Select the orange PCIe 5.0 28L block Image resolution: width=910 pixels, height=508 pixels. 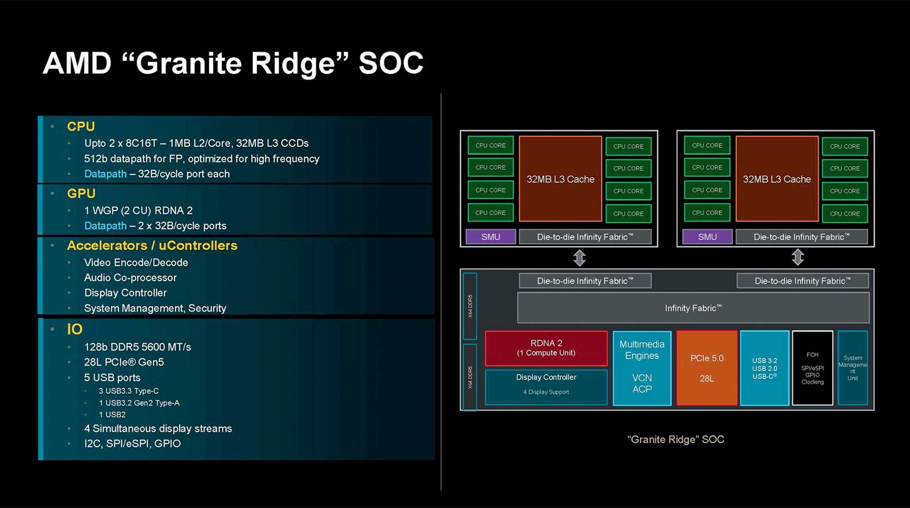point(707,368)
